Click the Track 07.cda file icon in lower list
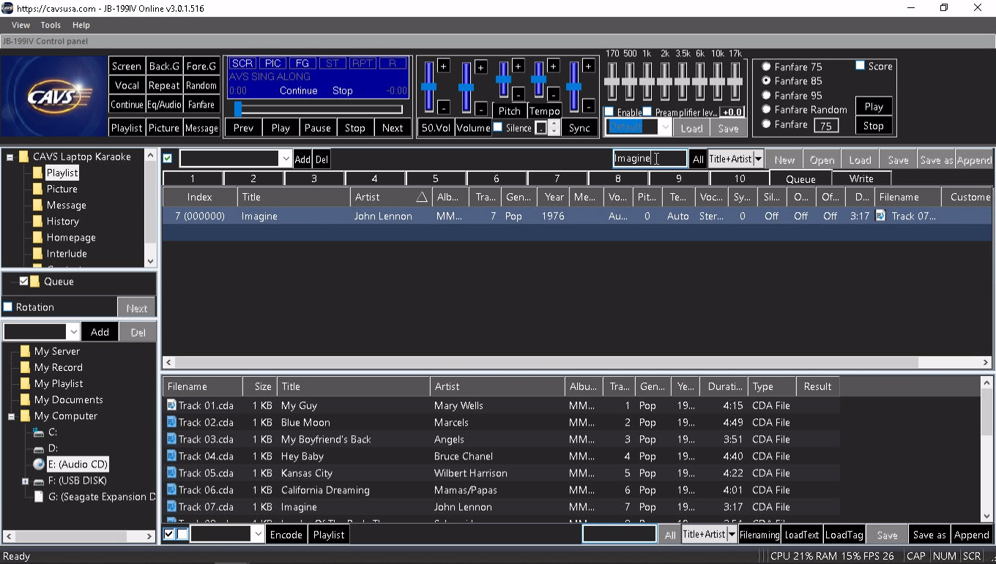This screenshot has width=996, height=564. click(172, 506)
